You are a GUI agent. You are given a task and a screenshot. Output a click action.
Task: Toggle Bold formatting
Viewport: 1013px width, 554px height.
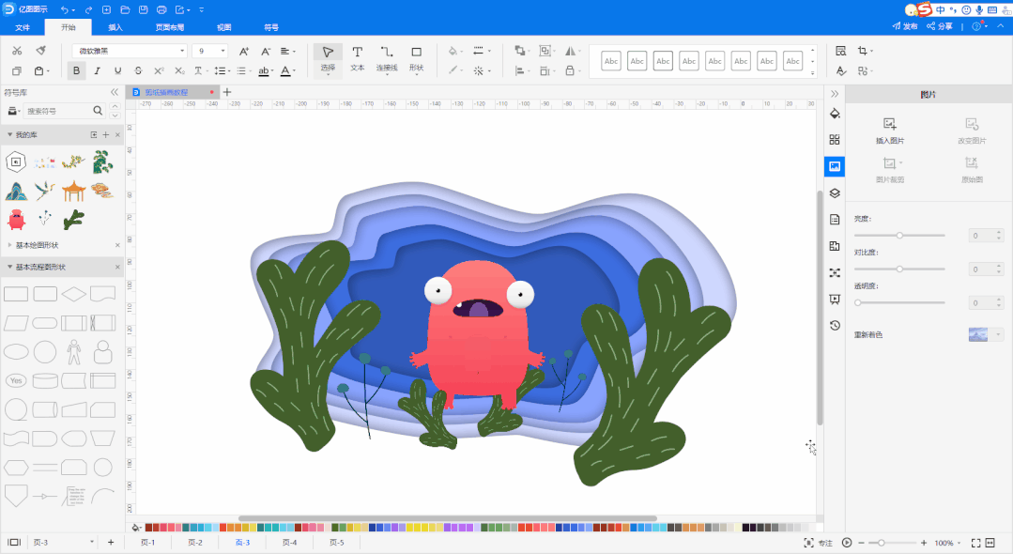(x=76, y=70)
